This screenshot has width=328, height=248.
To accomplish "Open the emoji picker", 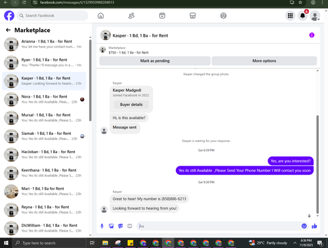I will 304,226.
